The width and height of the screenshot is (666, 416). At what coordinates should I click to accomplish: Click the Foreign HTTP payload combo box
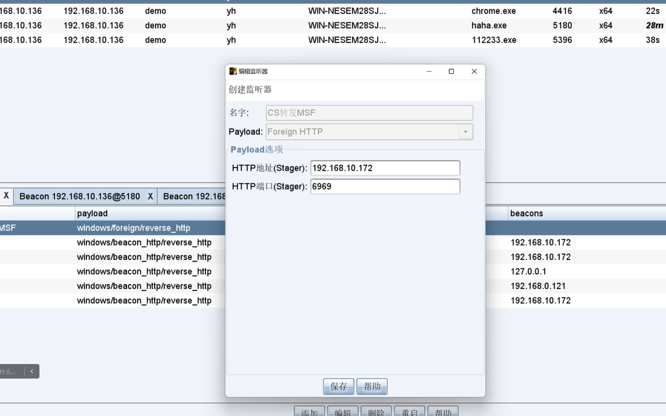pyautogui.click(x=362, y=132)
